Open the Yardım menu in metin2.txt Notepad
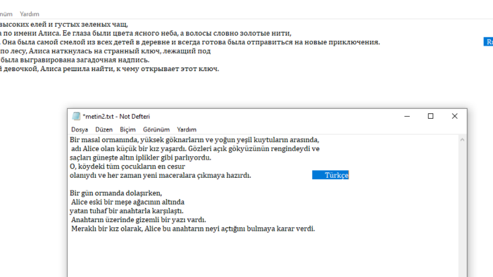493x277 pixels. click(187, 129)
